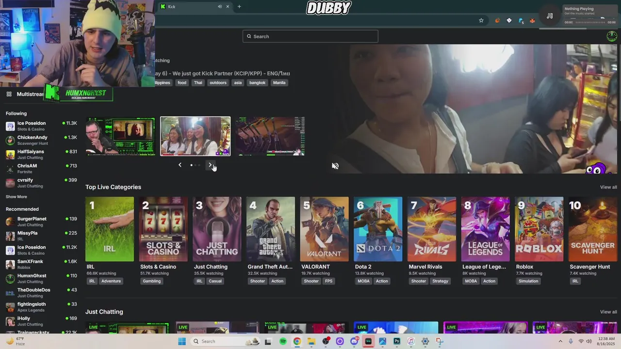Open TheDoubleDos recommended channel

(41, 293)
